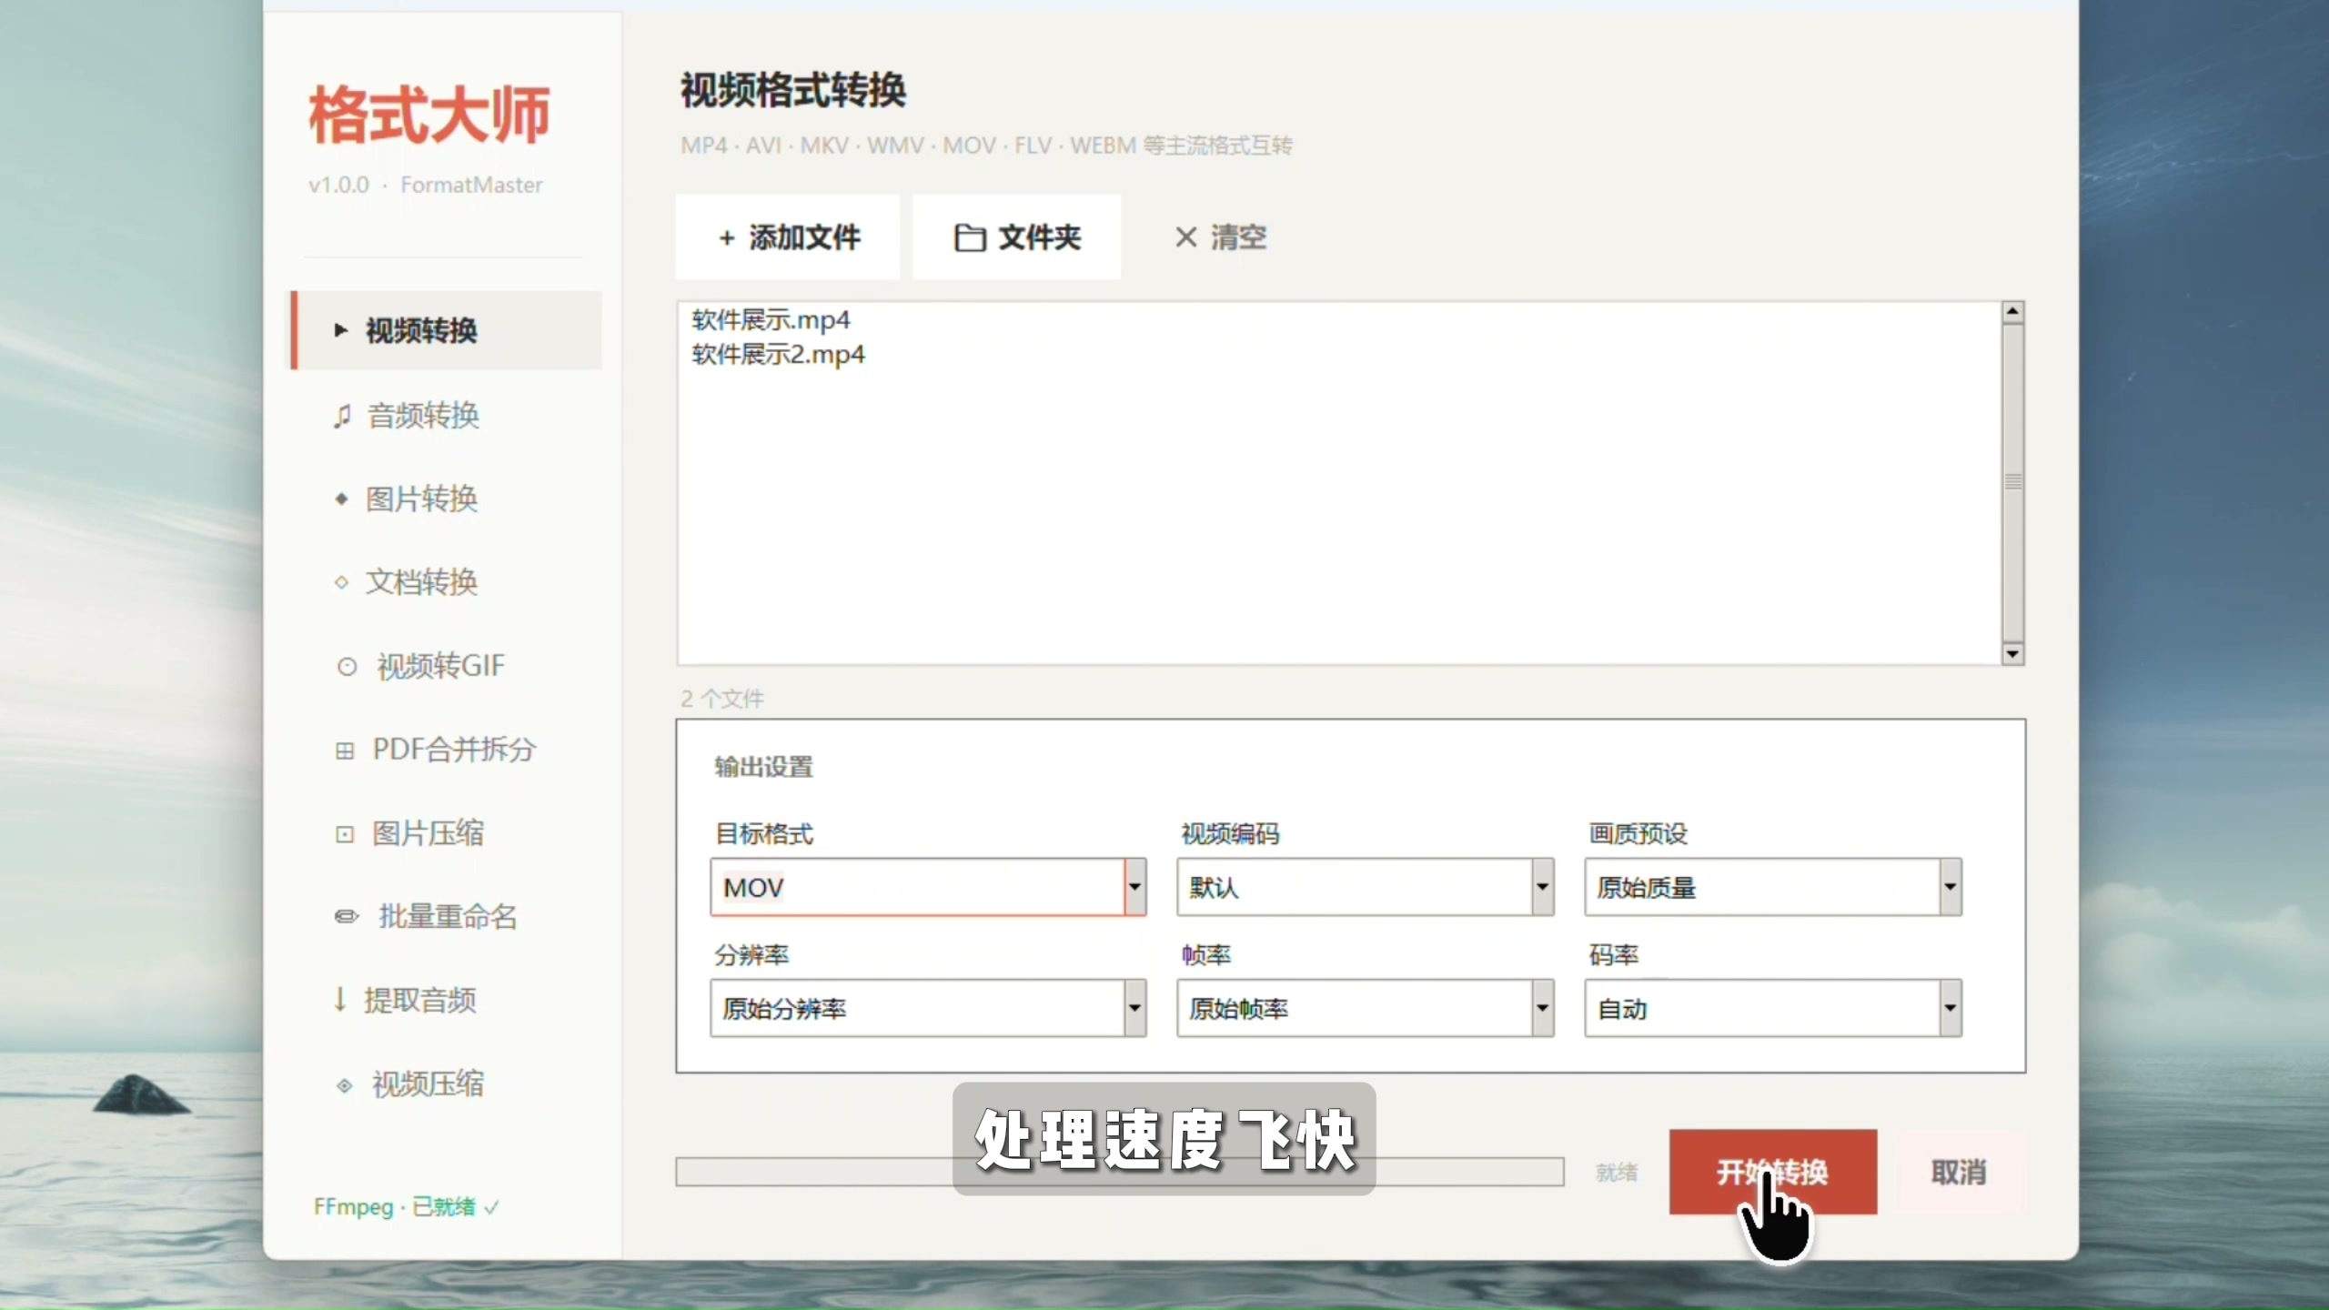Select file 软件展示2.mp4 in list
Image resolution: width=2329 pixels, height=1310 pixels.
[778, 355]
